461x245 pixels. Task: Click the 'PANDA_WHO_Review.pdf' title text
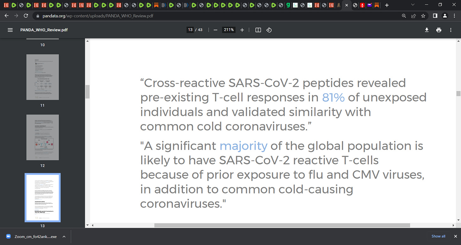tap(44, 30)
